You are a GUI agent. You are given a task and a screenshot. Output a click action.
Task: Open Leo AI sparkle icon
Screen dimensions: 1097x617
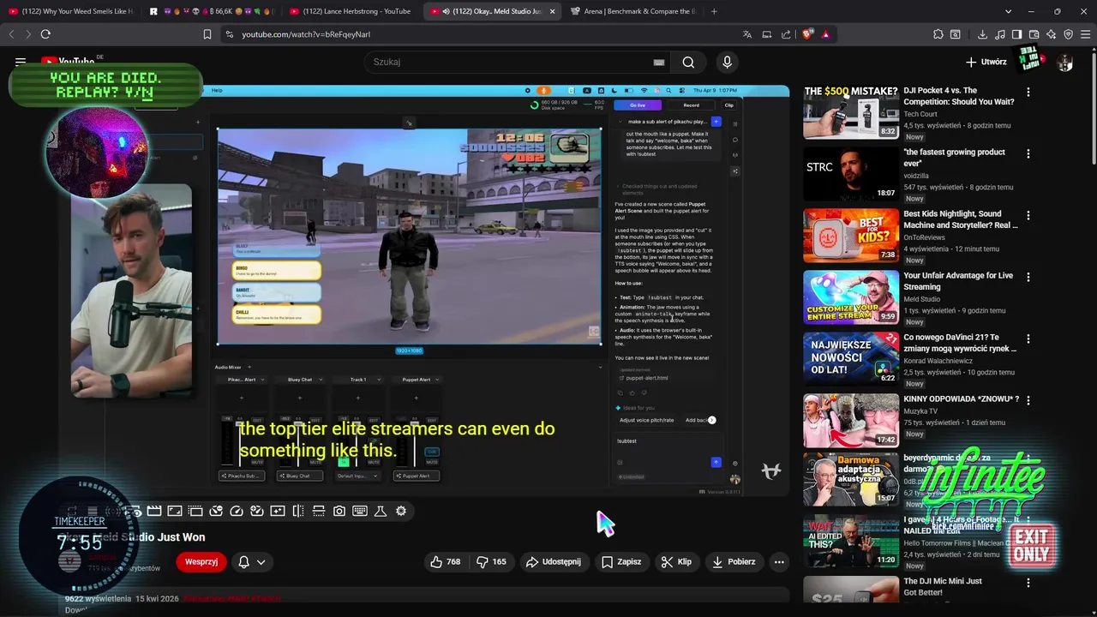pos(1051,34)
